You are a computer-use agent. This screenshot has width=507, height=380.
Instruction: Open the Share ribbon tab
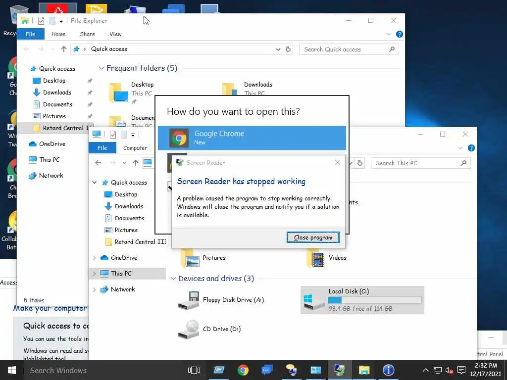(87, 34)
